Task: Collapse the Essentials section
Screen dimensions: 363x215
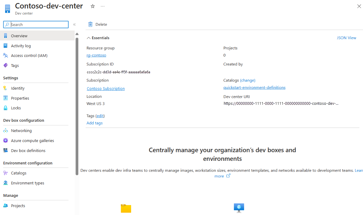Action: [x=89, y=38]
